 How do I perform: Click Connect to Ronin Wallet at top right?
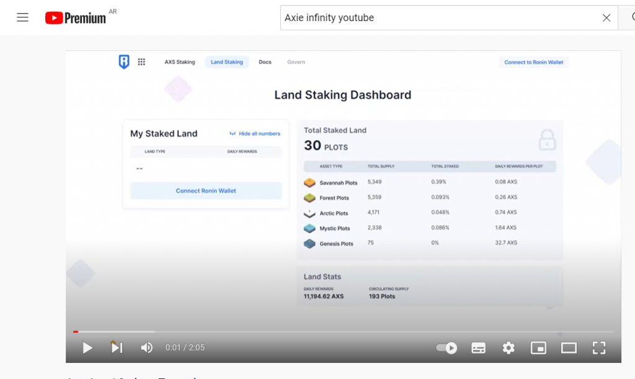(534, 63)
